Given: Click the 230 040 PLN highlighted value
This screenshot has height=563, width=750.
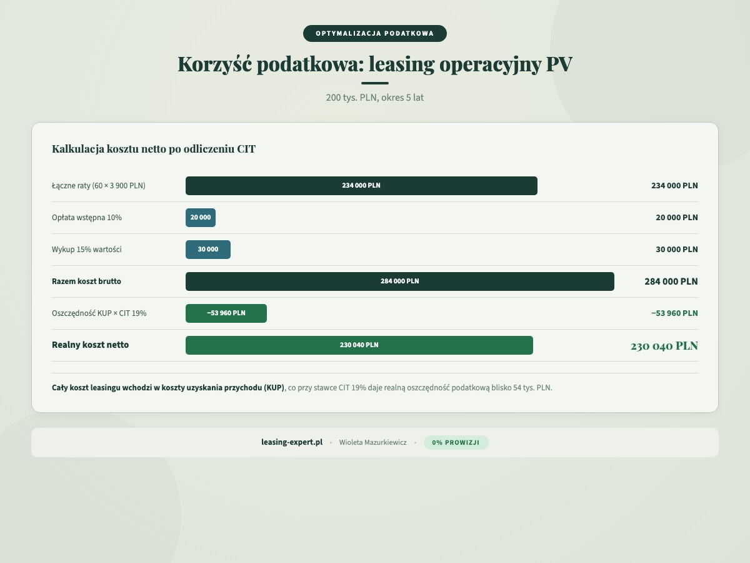Looking at the screenshot, I should coord(664,345).
